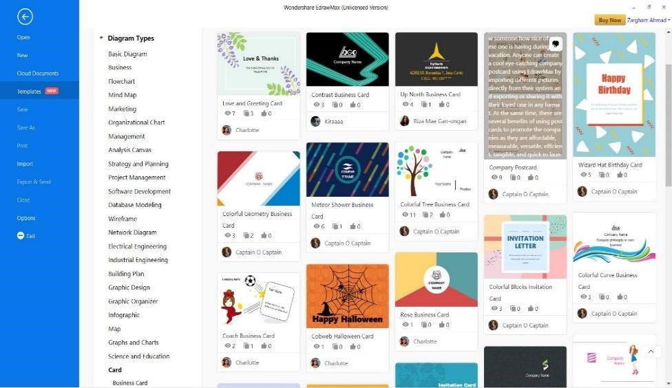Click the like thumb icon on Contrast Business Card

[353, 105]
